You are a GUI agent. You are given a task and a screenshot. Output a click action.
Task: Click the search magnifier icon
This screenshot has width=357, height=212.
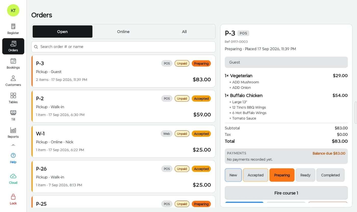(x=36, y=47)
